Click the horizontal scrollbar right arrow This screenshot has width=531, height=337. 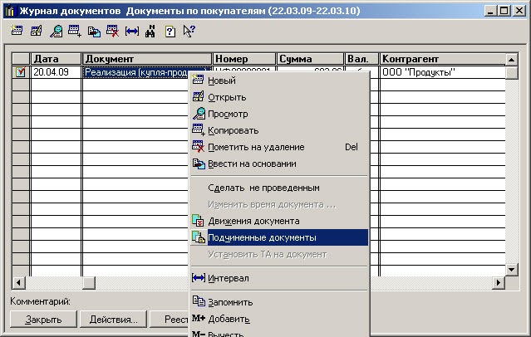pyautogui.click(x=499, y=282)
